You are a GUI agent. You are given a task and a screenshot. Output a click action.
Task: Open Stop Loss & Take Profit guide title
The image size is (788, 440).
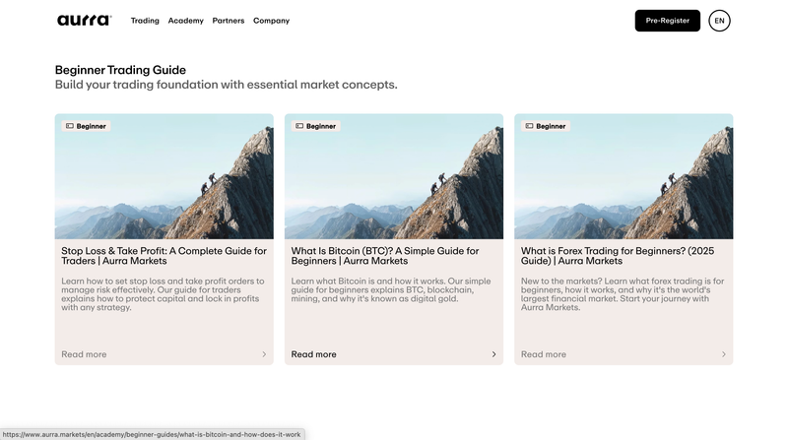(x=164, y=256)
